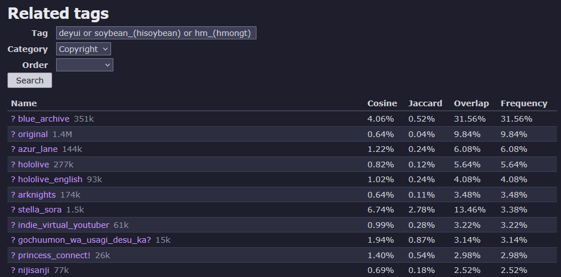Open the azur_lane tag link
The height and width of the screenshot is (277, 561).
[x=38, y=149]
